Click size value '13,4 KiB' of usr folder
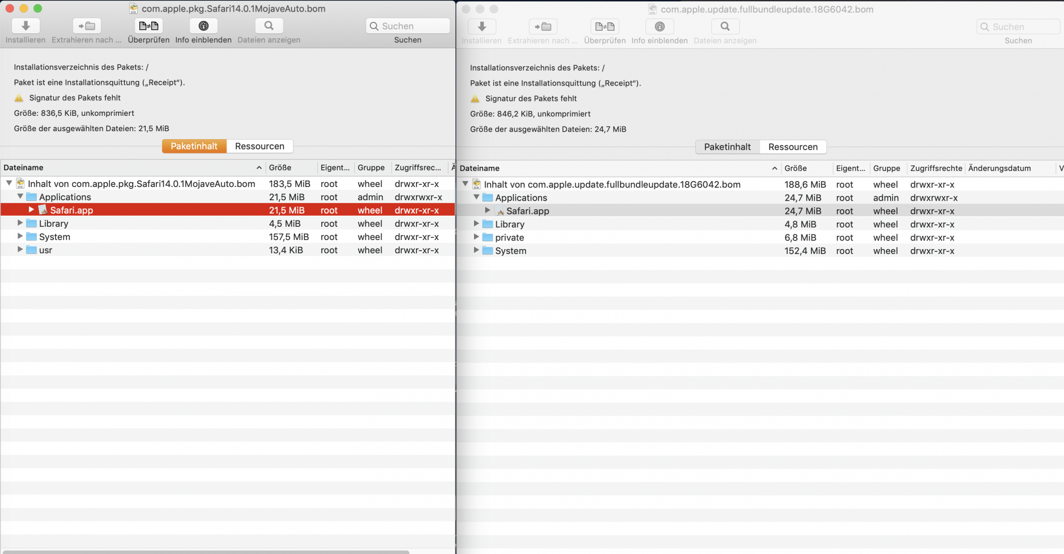 tap(286, 250)
